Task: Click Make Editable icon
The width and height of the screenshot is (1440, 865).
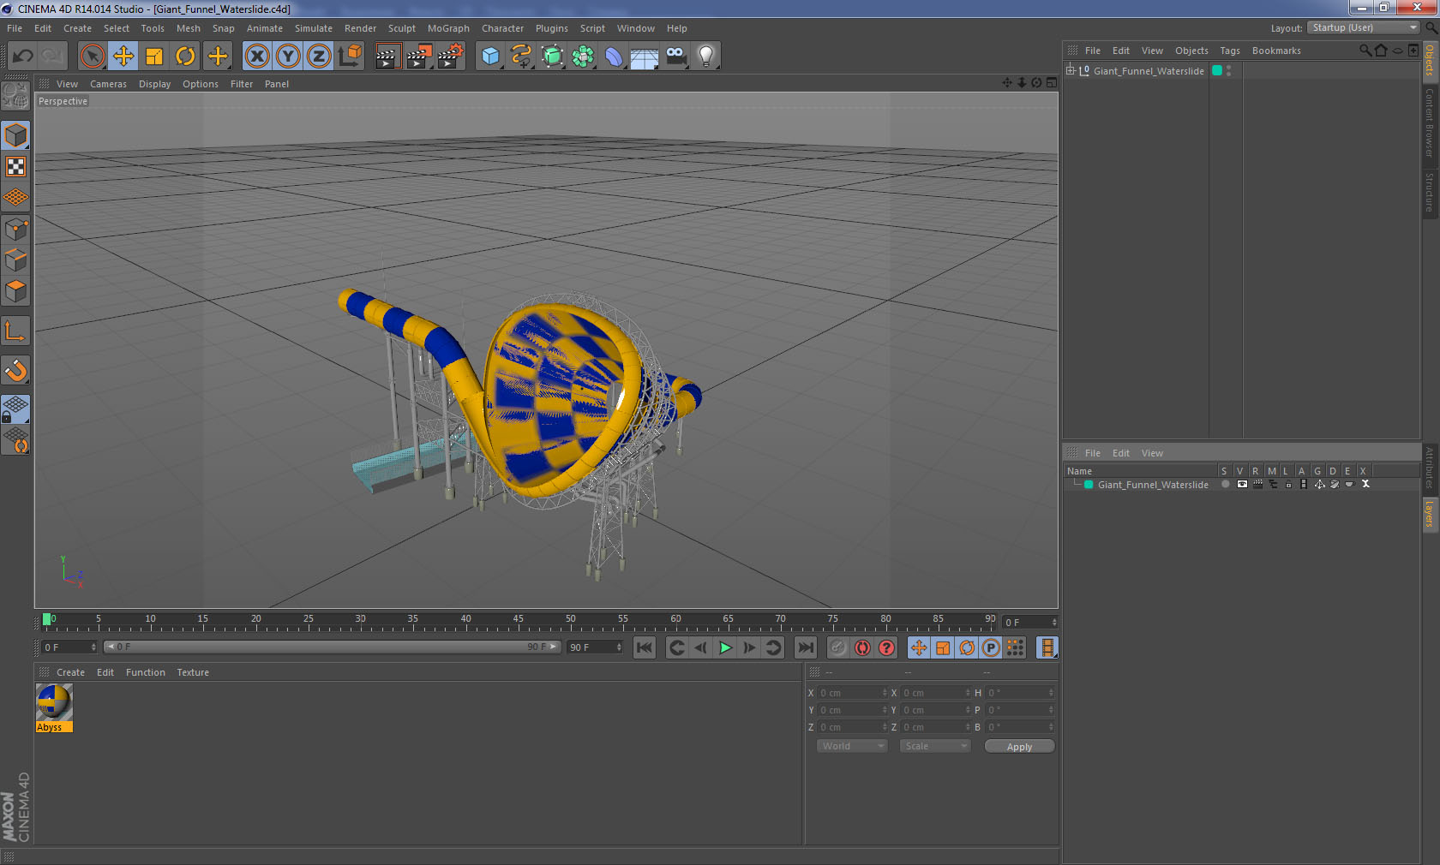Action: (x=15, y=96)
